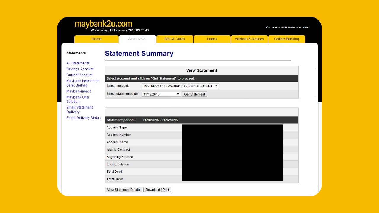This screenshot has height=213, width=379.
Task: Open the Bills & Cards tab
Action: (x=175, y=39)
